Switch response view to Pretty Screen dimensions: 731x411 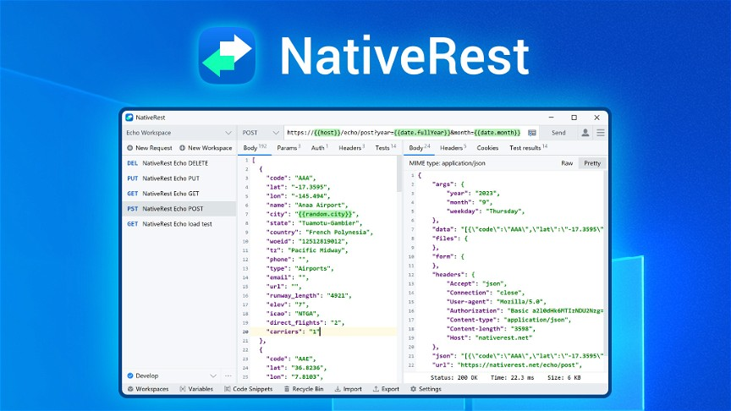point(592,162)
